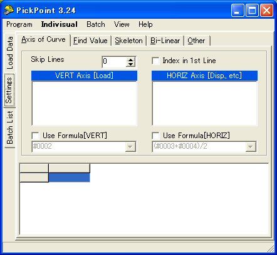Viewport: 277px width, 255px height.
Task: Click the Skip Lines value field
Action: pyautogui.click(x=114, y=62)
